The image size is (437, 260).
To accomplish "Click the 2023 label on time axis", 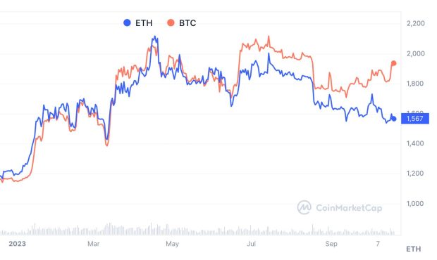I will click(17, 244).
